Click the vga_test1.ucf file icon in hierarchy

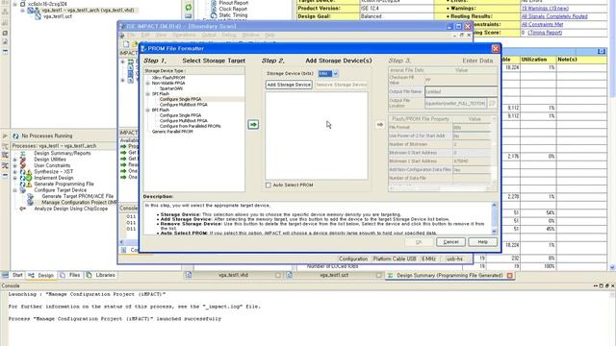point(38,16)
